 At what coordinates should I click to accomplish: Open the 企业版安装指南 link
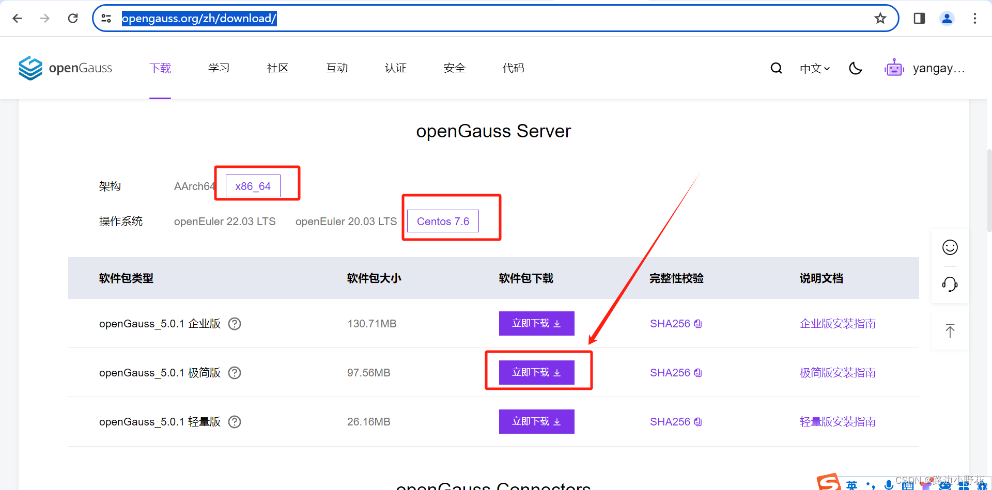pyautogui.click(x=838, y=324)
